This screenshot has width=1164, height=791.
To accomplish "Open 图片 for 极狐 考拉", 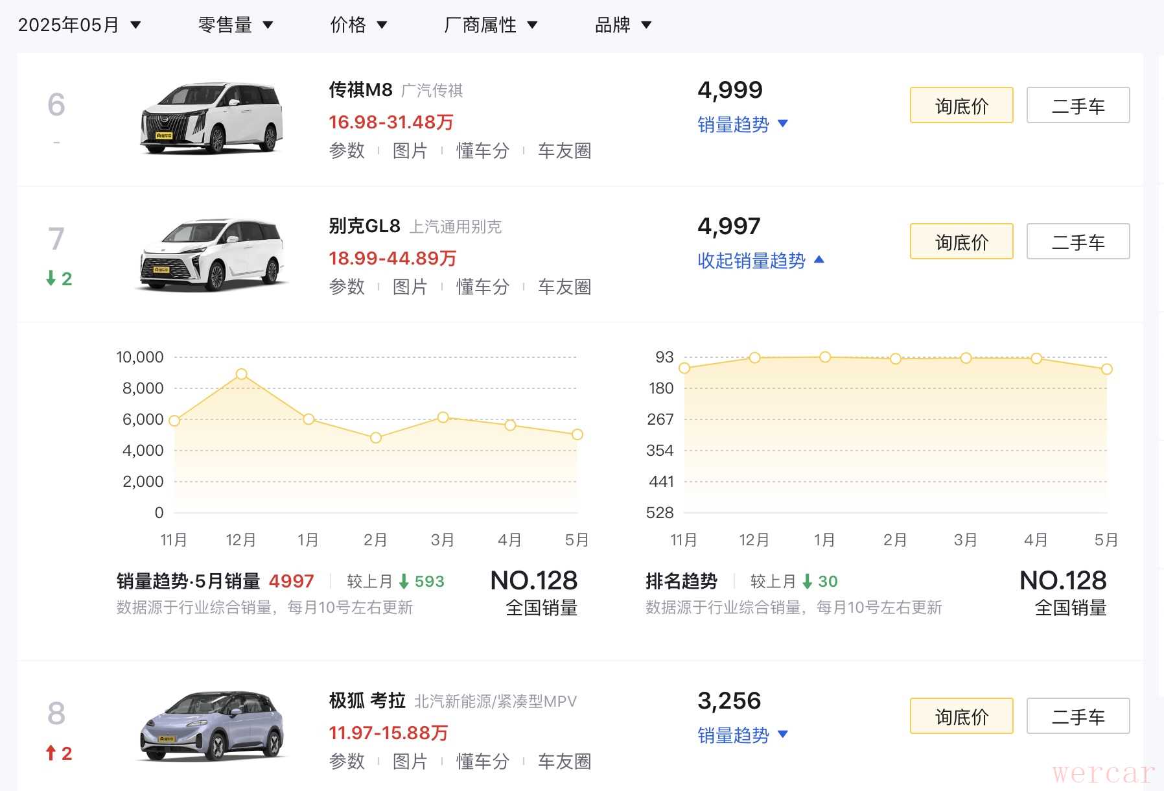I will click(x=410, y=761).
